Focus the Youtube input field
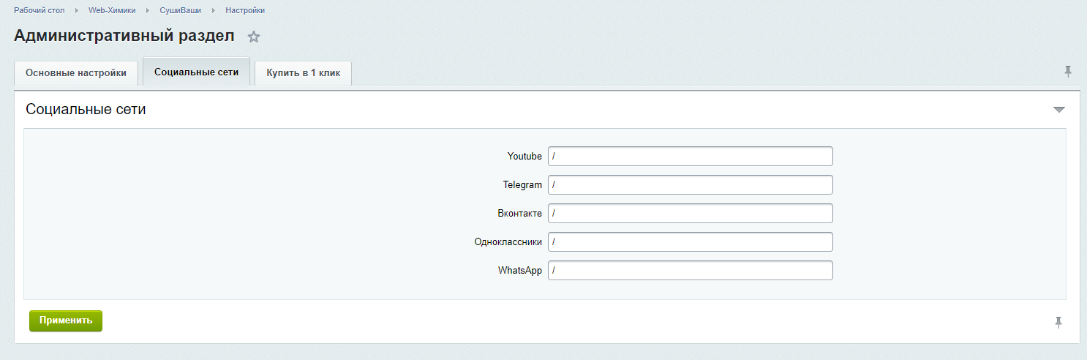The width and height of the screenshot is (1087, 360). coord(690,157)
